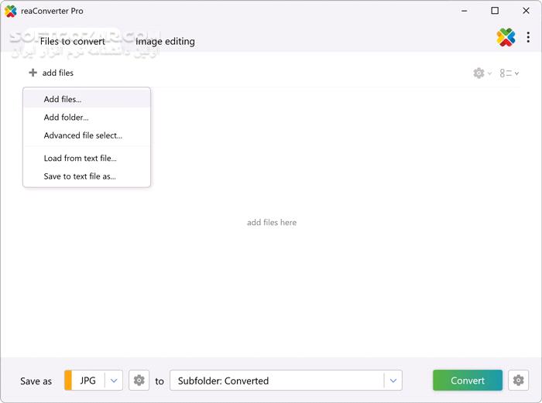
Task: Select the JPG output format button
Action: tap(87, 381)
